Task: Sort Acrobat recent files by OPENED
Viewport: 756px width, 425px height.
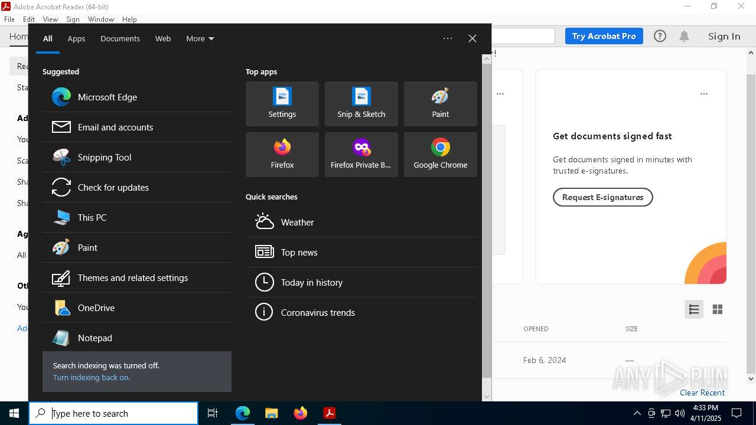Action: (536, 329)
